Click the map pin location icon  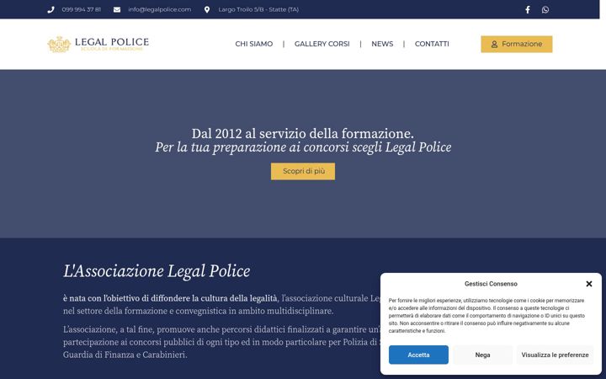(x=207, y=9)
